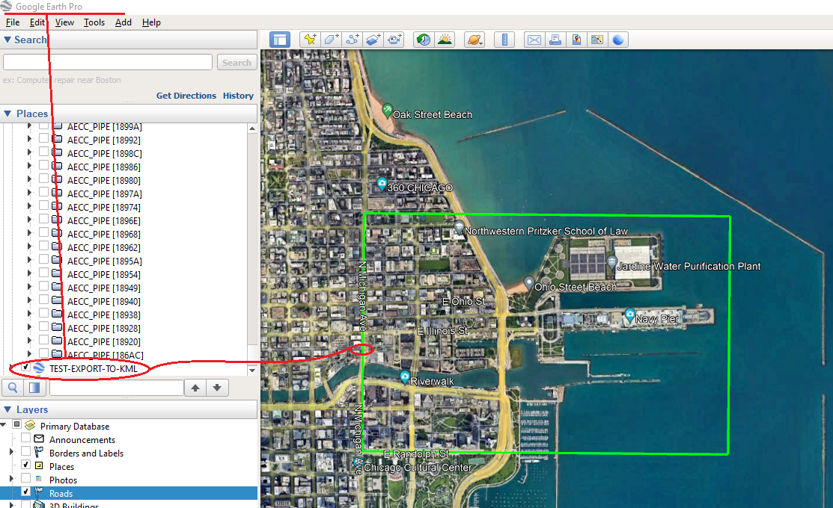Open the Record a Tour tool

click(x=394, y=40)
